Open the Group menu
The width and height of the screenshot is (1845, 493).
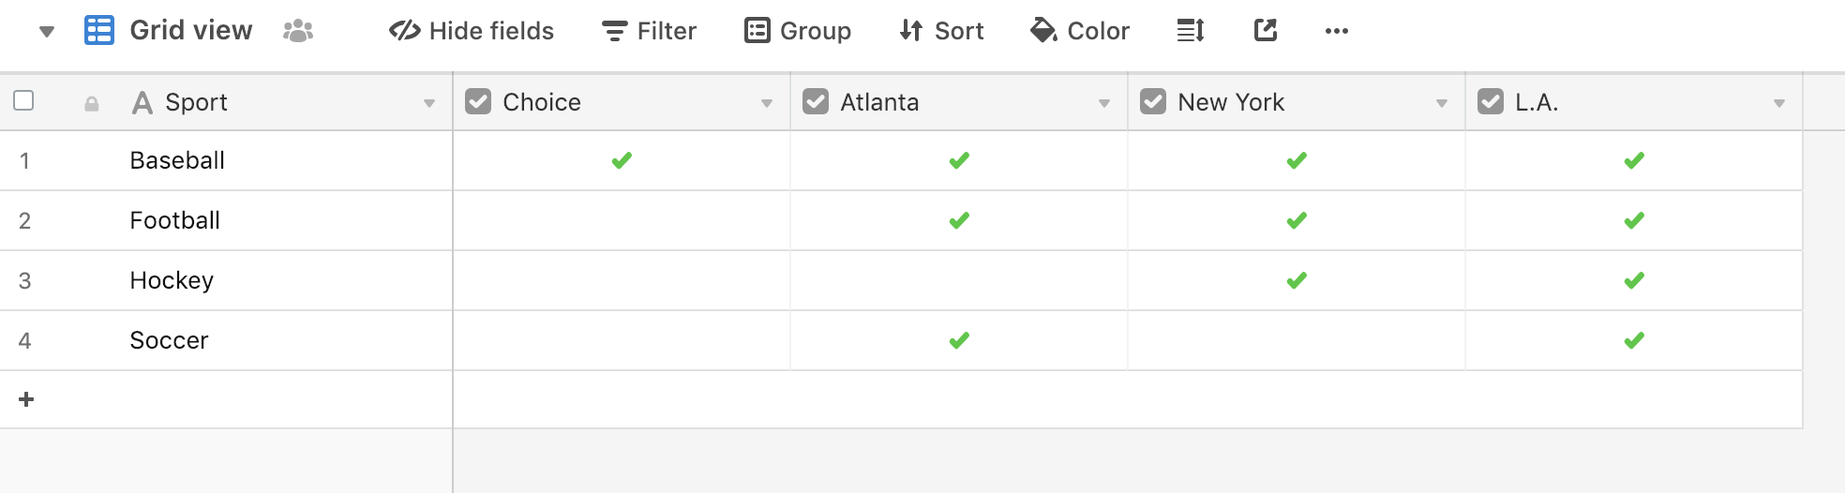coord(798,31)
